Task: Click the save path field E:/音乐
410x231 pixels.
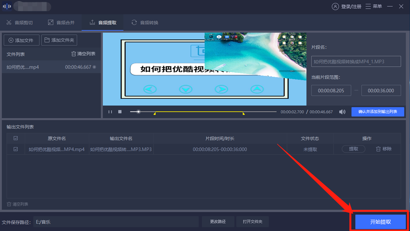Action: (116, 222)
